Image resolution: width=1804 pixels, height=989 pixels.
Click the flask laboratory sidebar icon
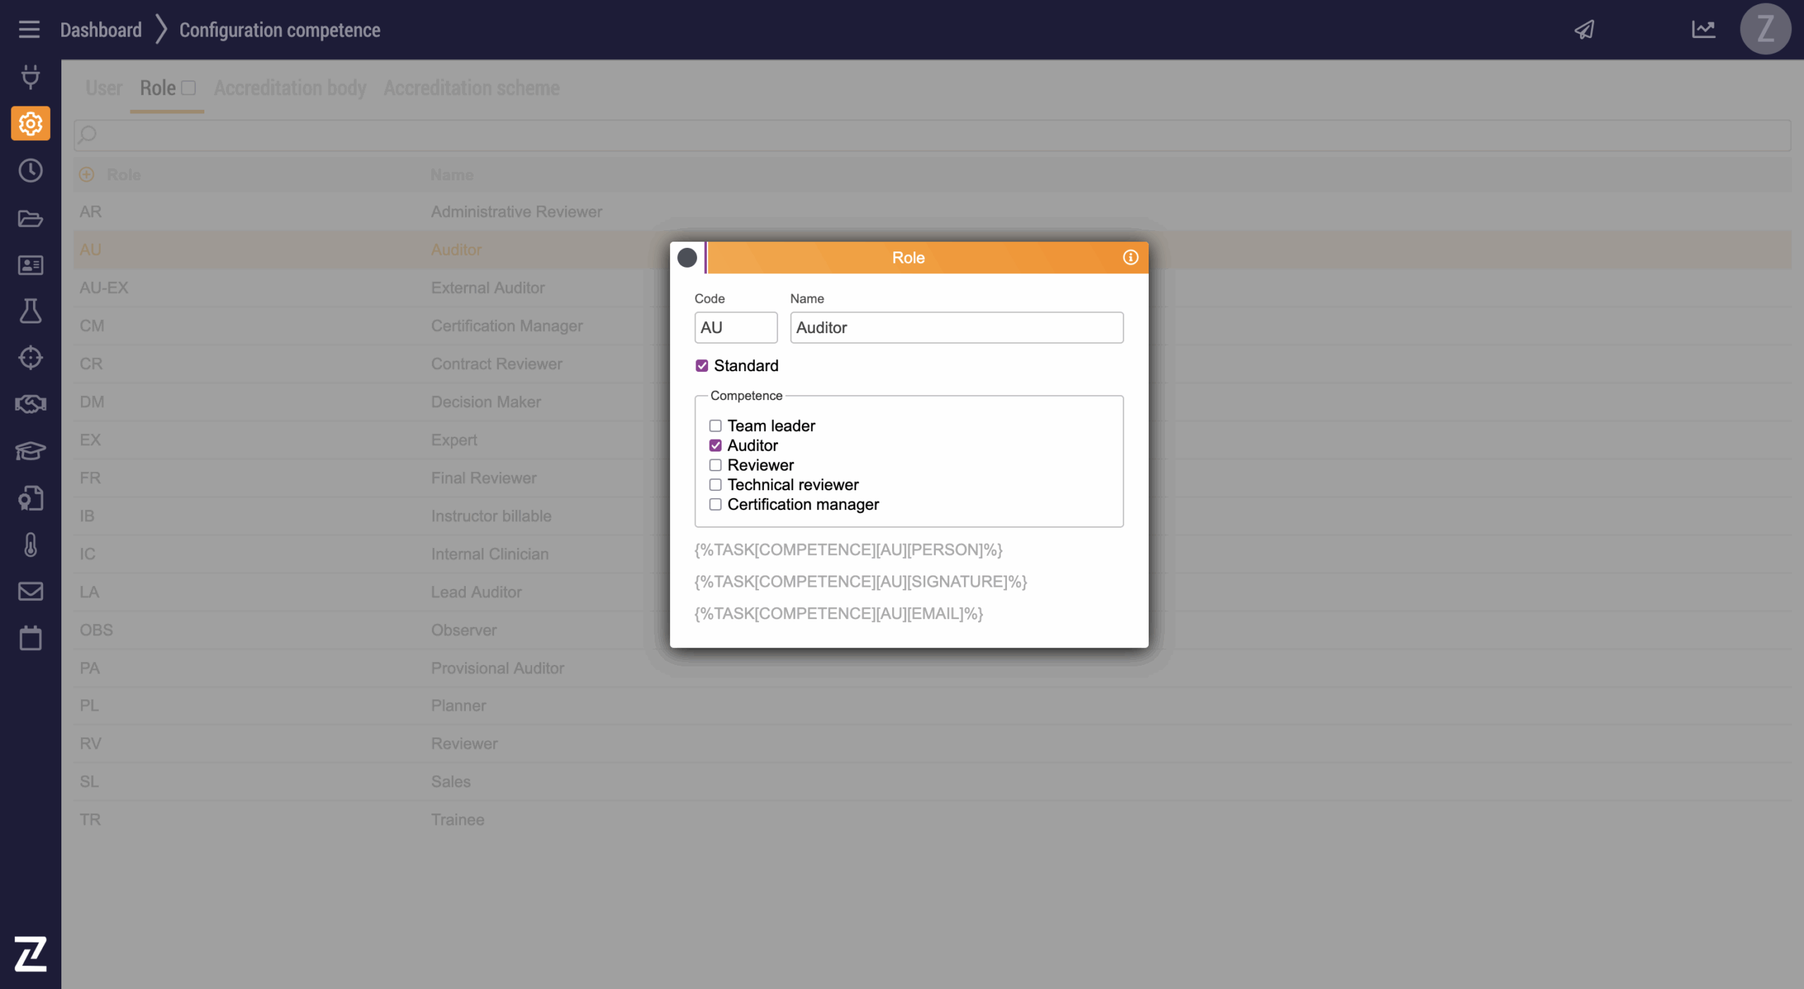pos(30,311)
